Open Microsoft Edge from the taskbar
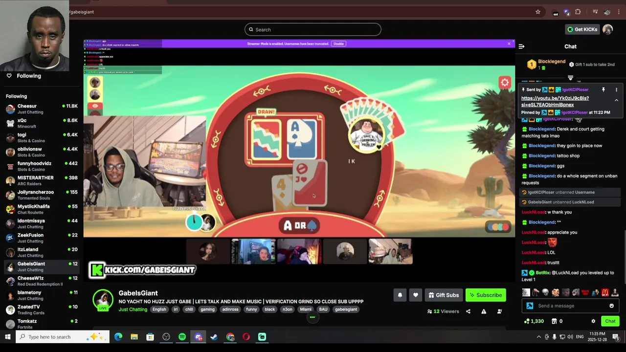Viewport: 626px width, 352px height. pos(118,337)
